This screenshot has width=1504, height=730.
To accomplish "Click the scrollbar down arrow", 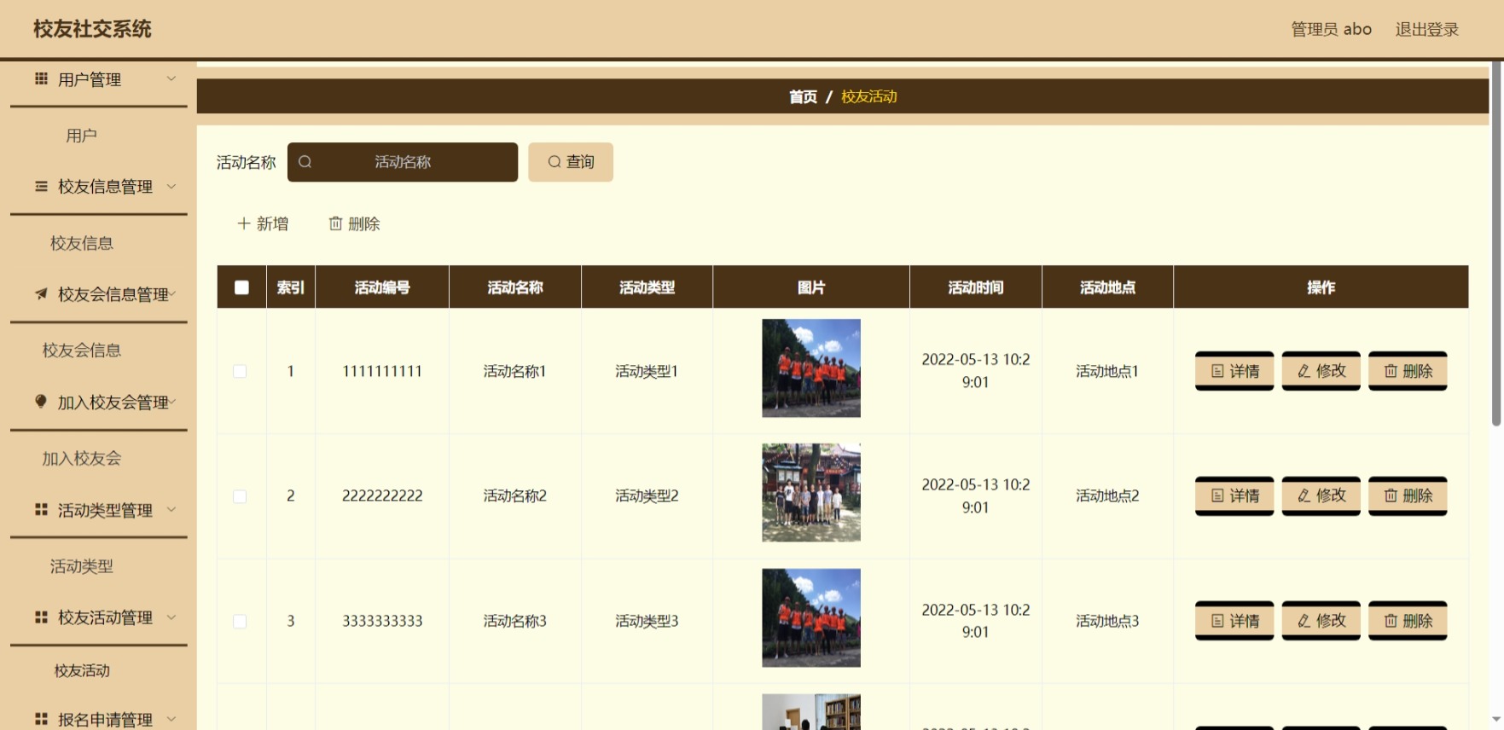I will click(1496, 720).
